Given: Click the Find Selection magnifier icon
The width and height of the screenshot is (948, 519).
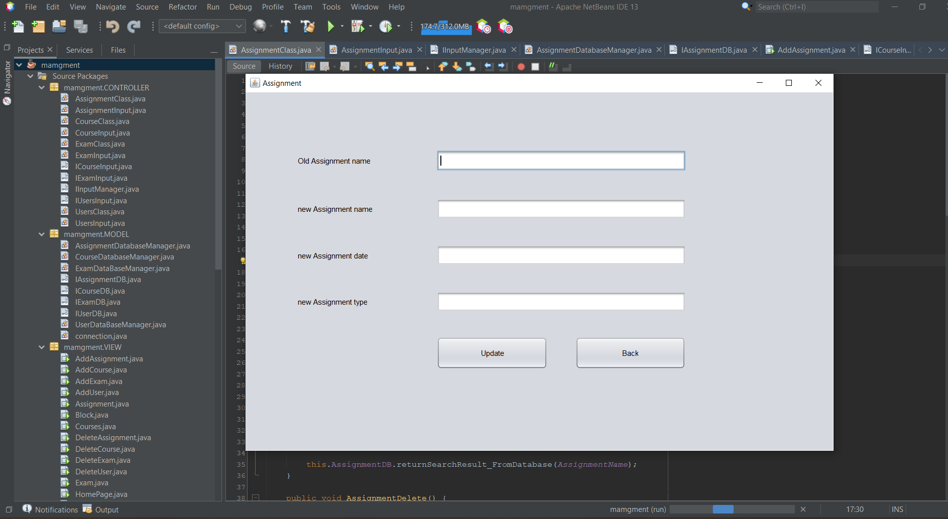Looking at the screenshot, I should [x=370, y=66].
